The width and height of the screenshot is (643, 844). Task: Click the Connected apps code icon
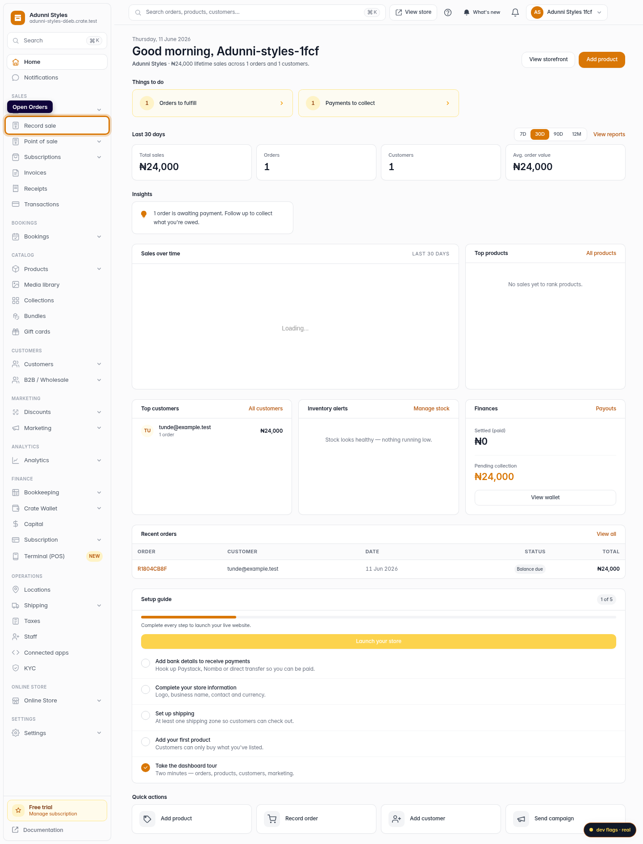(x=16, y=652)
